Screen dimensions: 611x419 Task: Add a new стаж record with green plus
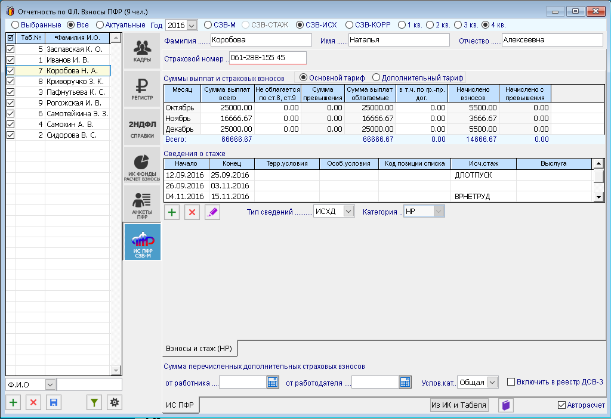click(x=172, y=212)
